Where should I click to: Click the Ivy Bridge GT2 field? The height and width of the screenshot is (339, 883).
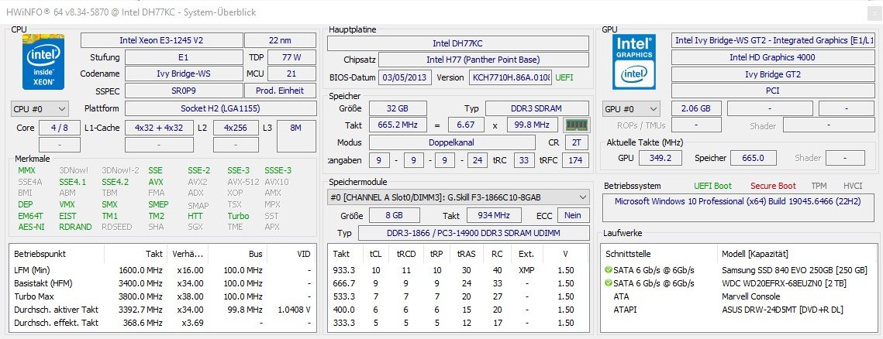(772, 74)
